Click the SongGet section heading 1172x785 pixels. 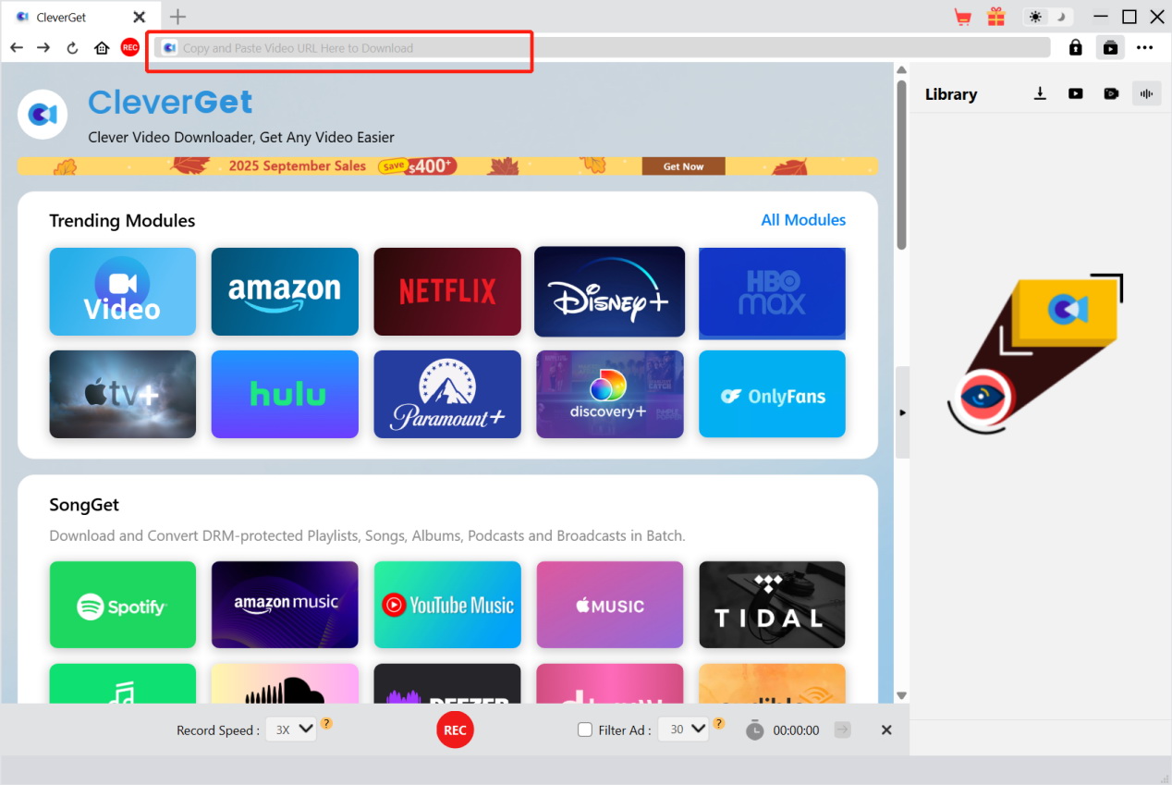[84, 505]
